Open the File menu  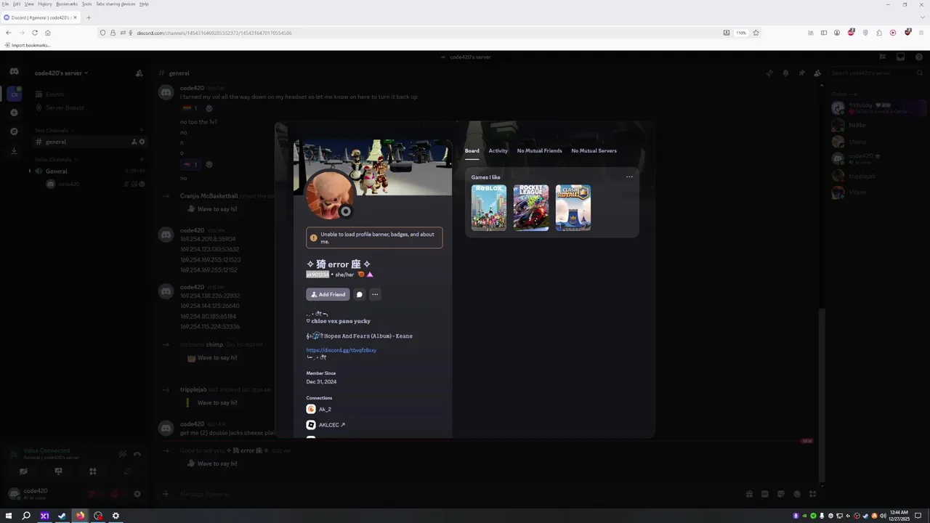[x=5, y=4]
